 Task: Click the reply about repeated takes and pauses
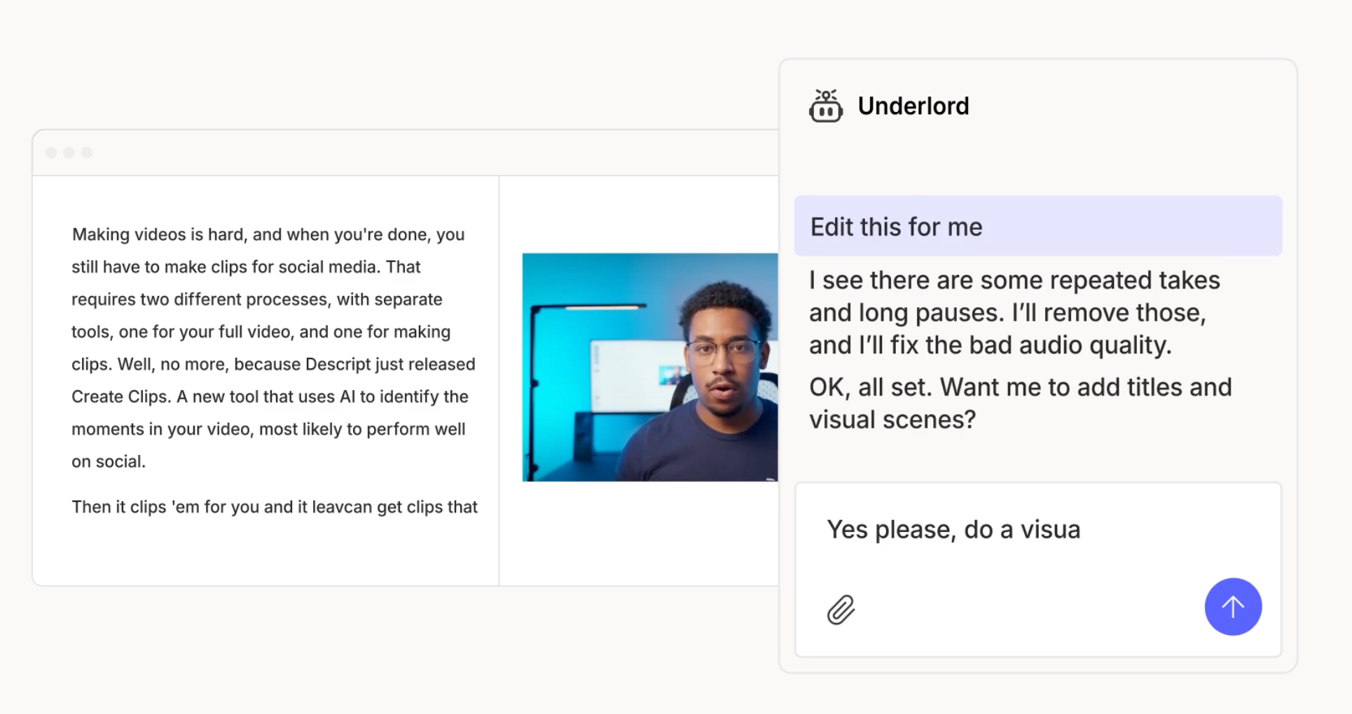1014,312
